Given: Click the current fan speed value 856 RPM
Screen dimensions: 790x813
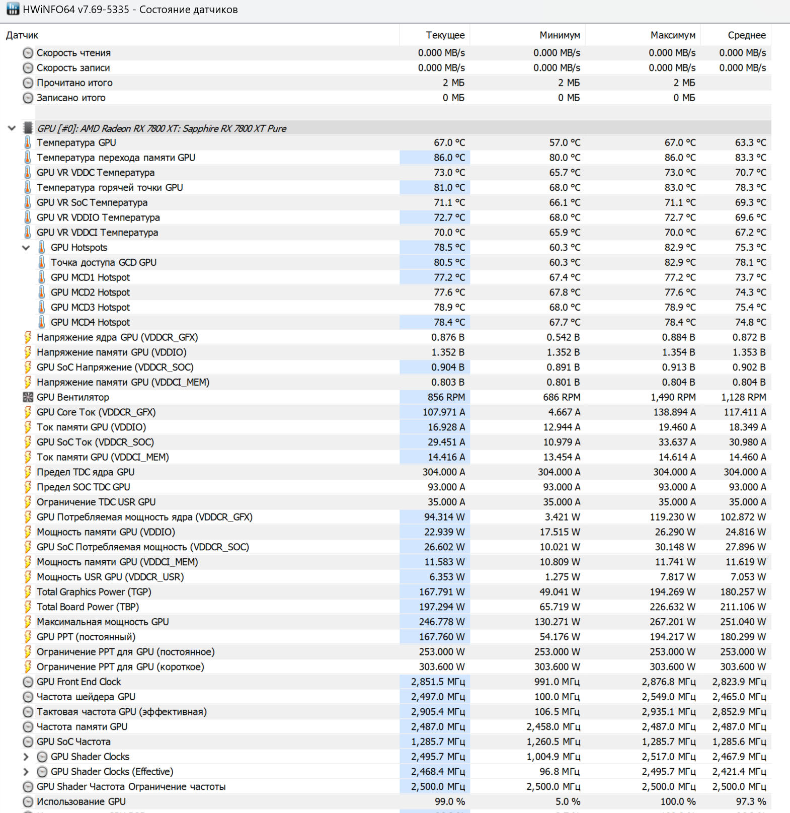Looking at the screenshot, I should pos(446,397).
